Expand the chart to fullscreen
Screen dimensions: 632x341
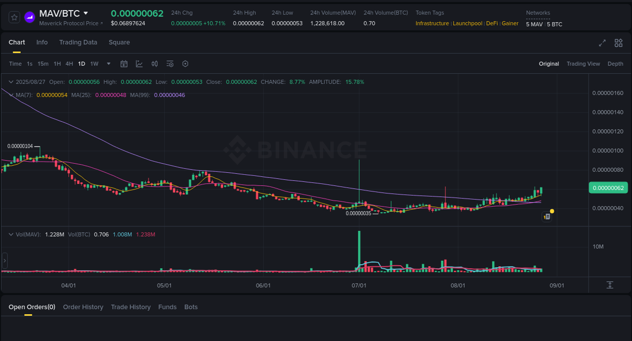click(x=602, y=43)
